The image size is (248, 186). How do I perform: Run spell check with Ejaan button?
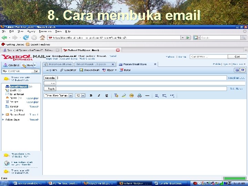(x=108, y=70)
